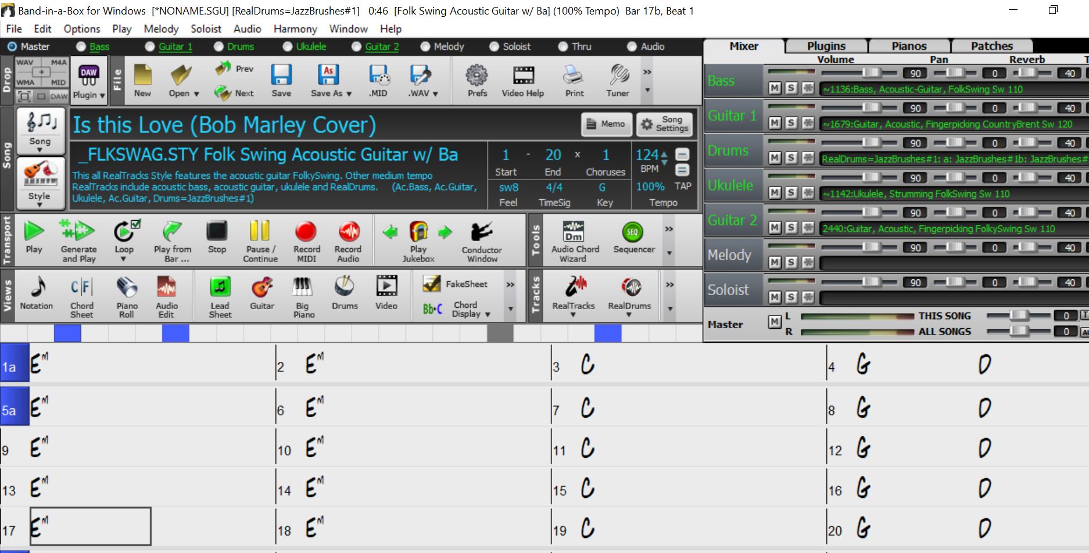The width and height of the screenshot is (1089, 553).
Task: Click Record Audio
Action: 348,241
